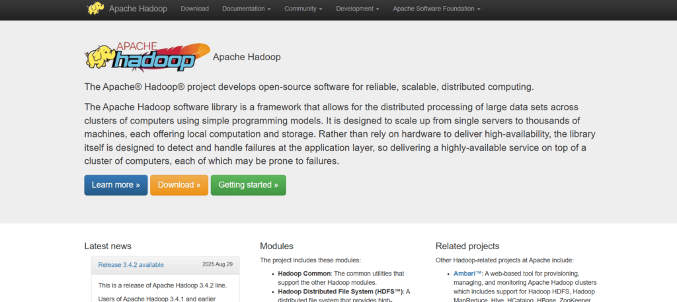Click the green Getting started button
Screen dimensions: 677x302
[248, 185]
